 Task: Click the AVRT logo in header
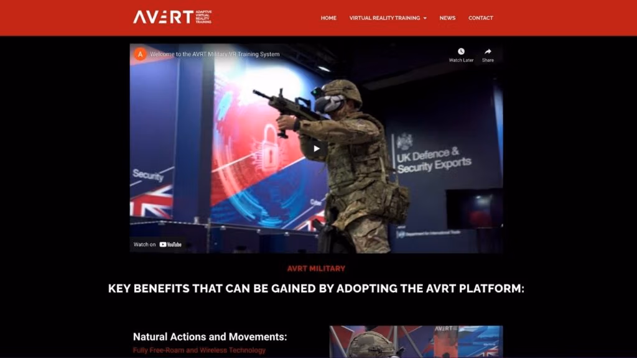coord(173,17)
